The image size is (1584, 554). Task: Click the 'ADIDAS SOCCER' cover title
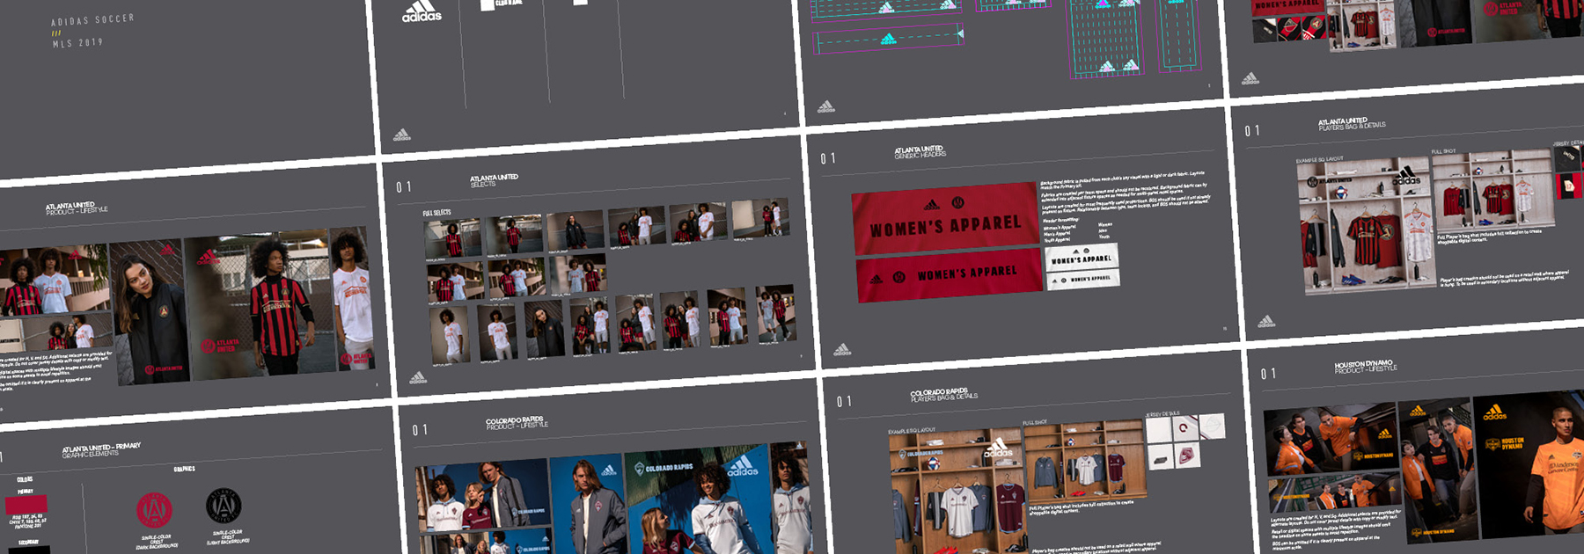click(x=92, y=19)
